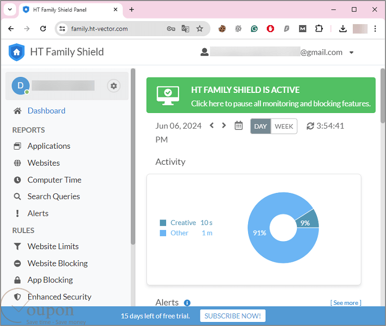Open the browser downloads icon
The width and height of the screenshot is (386, 326).
click(343, 29)
